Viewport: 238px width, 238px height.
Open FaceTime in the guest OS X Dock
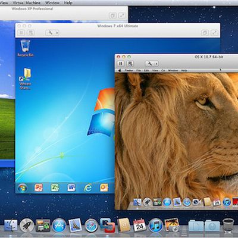(x=196, y=202)
